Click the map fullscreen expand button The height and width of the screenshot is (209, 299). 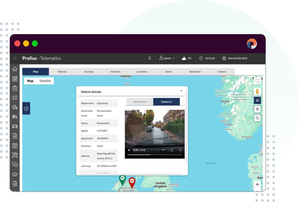click(x=257, y=81)
